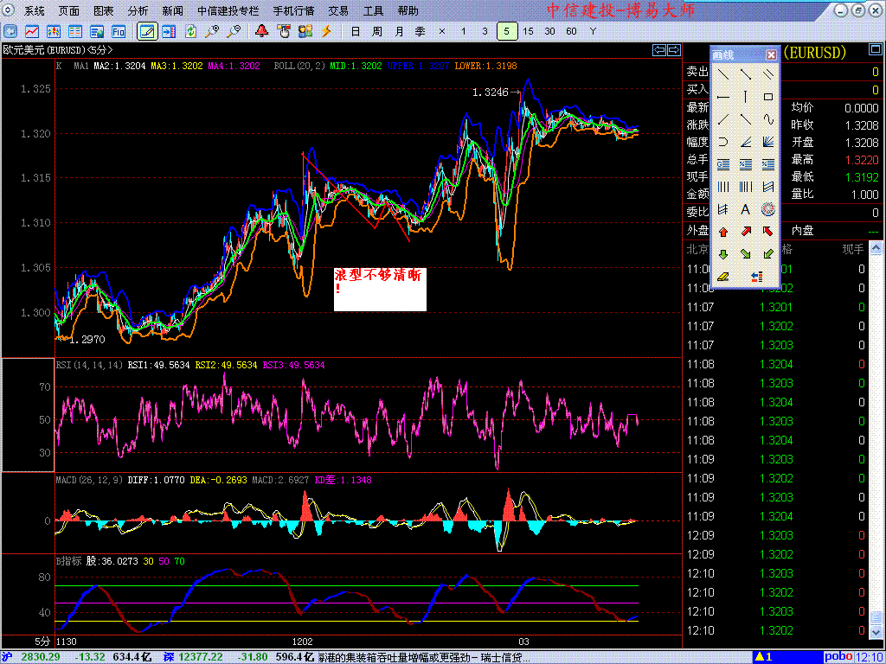Screen dimensions: 886x664
Task: Click the green refresh toolbar icon
Action: 190,31
